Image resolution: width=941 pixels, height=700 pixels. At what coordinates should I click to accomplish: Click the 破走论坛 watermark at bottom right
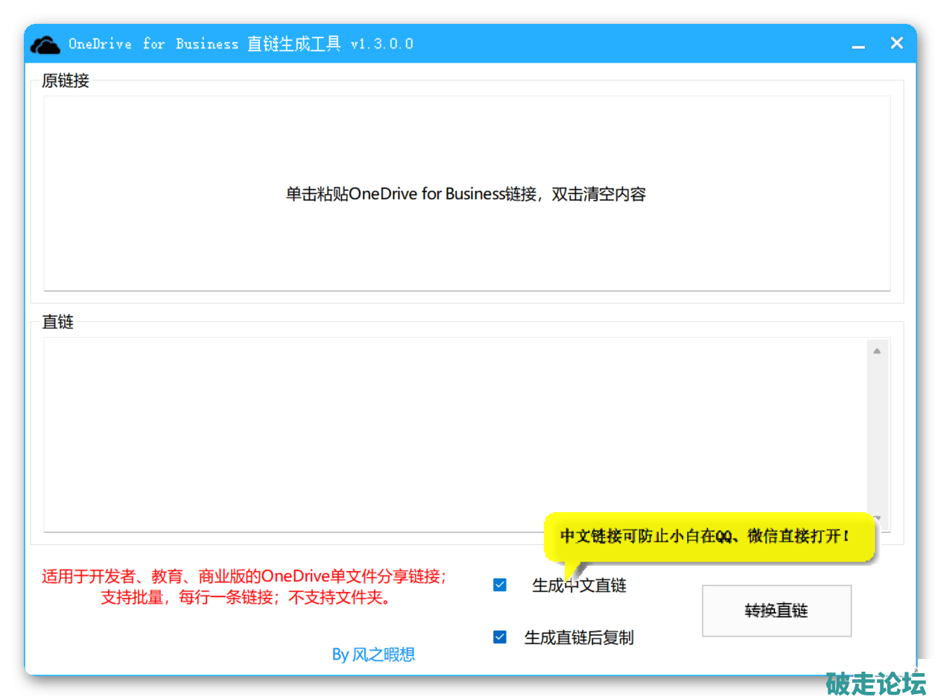pyautogui.click(x=876, y=683)
